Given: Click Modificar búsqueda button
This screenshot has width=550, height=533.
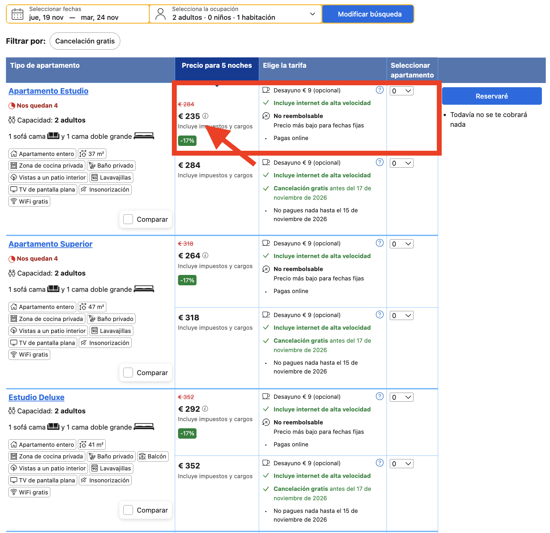Looking at the screenshot, I should pyautogui.click(x=368, y=14).
